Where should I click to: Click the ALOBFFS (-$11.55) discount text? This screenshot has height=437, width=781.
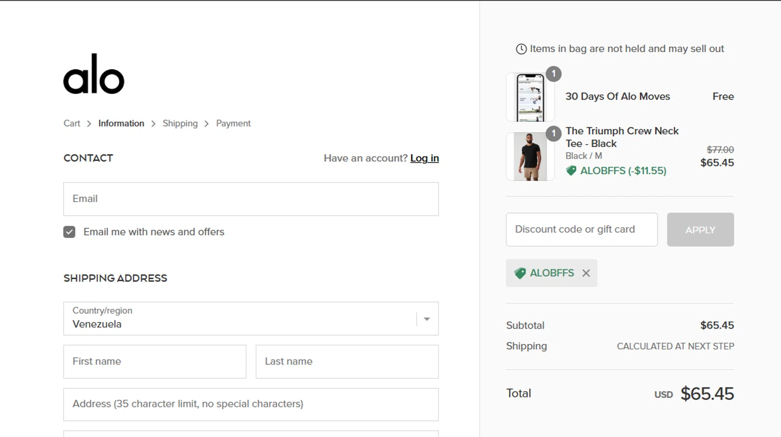coord(623,171)
